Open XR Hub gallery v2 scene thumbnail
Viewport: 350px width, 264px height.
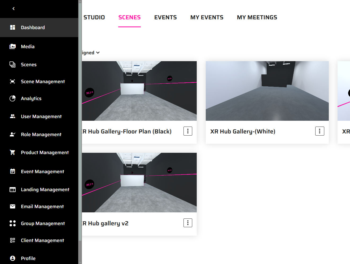(139, 182)
